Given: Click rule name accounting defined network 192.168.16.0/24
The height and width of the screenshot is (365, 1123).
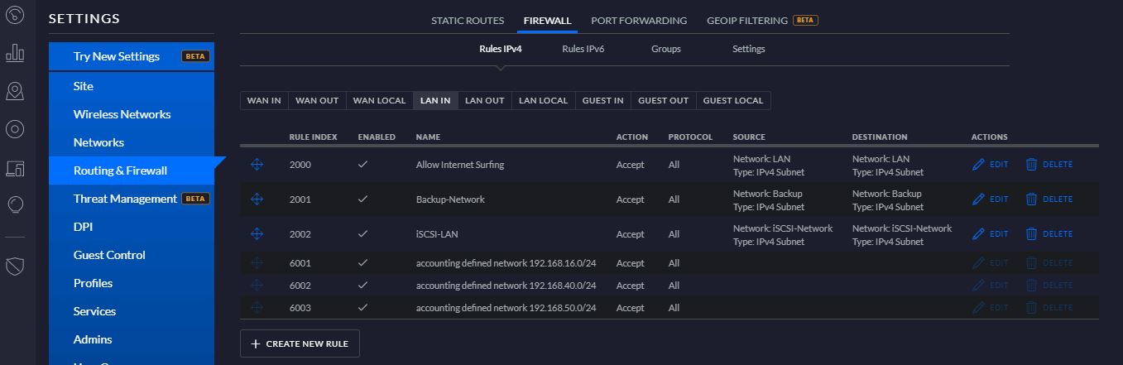Looking at the screenshot, I should click(506, 263).
